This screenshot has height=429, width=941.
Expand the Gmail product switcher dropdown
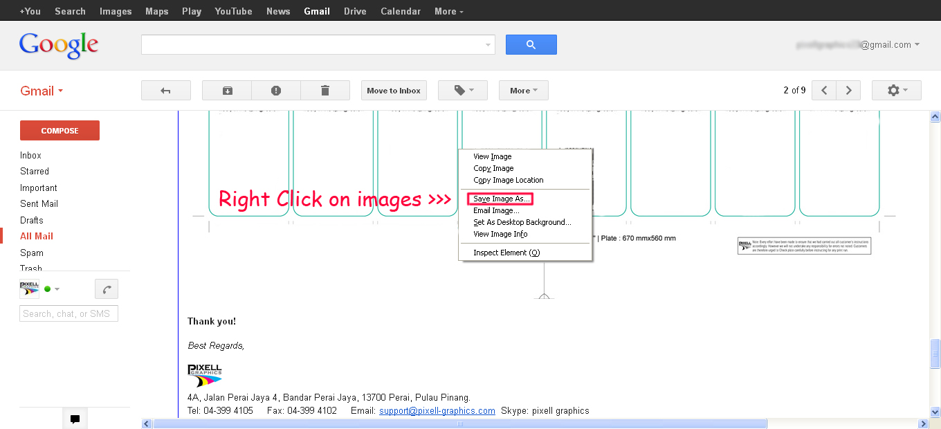(x=42, y=91)
